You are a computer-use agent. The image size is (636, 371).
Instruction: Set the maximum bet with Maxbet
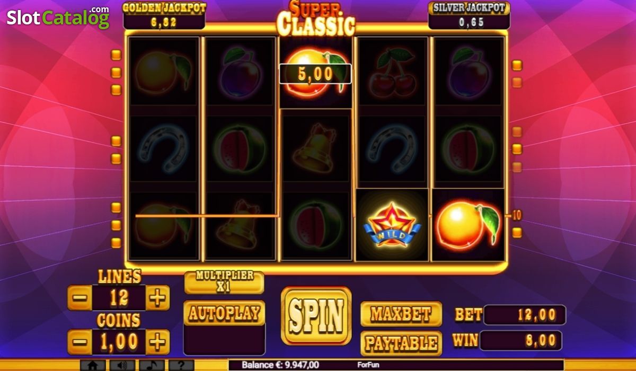click(x=401, y=314)
